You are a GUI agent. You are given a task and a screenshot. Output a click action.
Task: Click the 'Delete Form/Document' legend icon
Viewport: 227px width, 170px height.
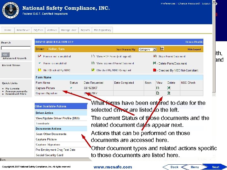click(x=154, y=63)
